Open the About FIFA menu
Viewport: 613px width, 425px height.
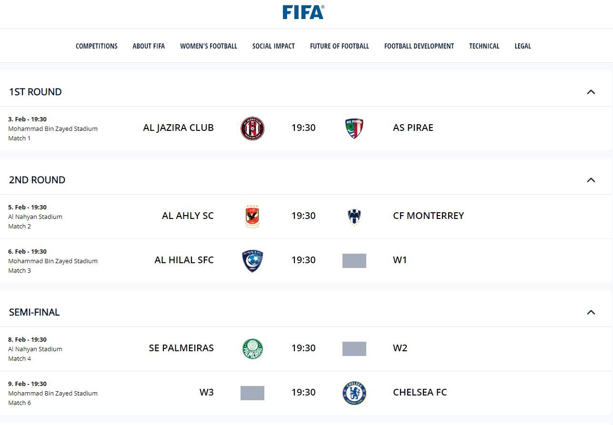tap(149, 46)
